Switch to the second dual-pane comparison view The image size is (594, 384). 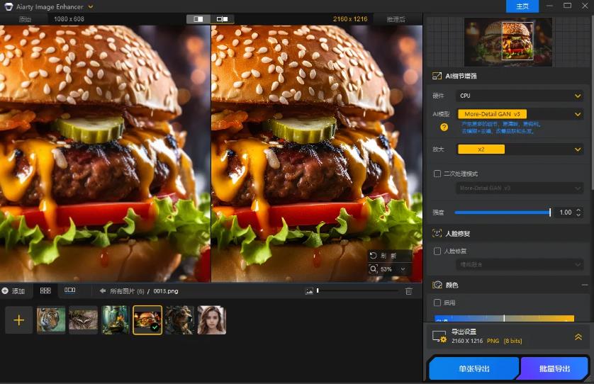pos(223,19)
